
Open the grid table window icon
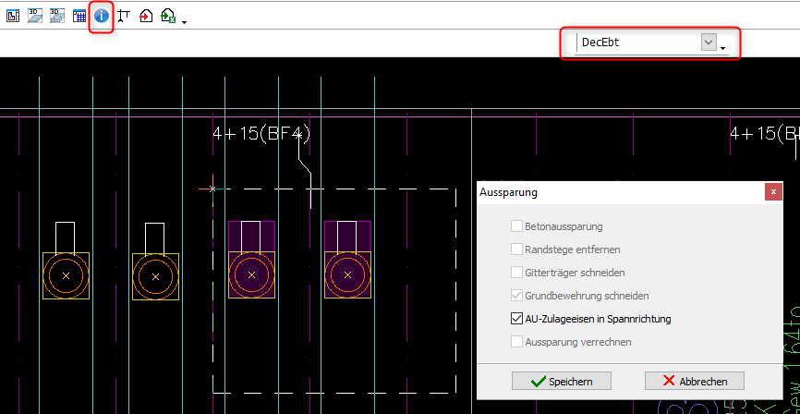[79, 16]
